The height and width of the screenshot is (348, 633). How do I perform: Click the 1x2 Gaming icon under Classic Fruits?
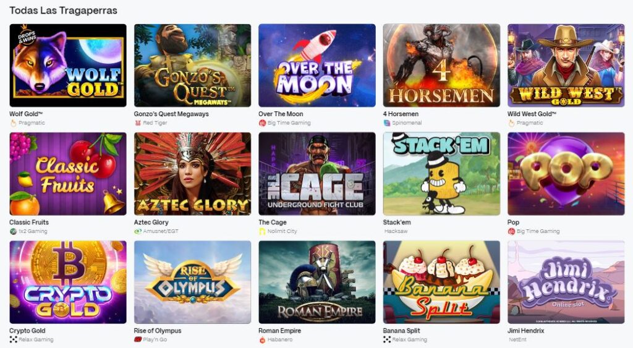pos(13,231)
